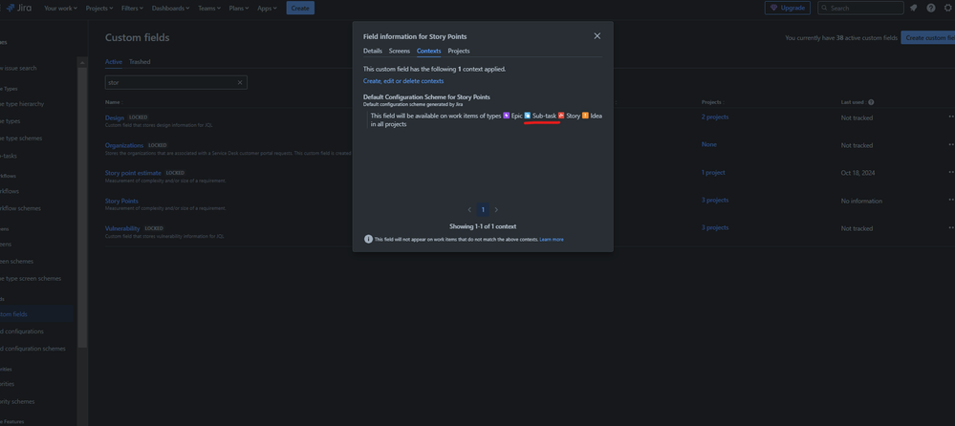The image size is (955, 426).
Task: Click 'None' projects link for Organizations
Action: click(x=709, y=144)
